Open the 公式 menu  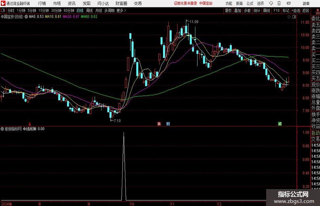(x=250, y=3)
